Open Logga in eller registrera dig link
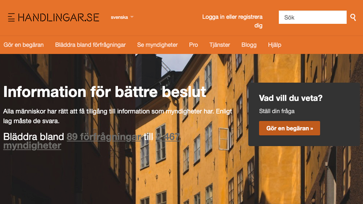Viewport: 363px width, 204px height. [x=232, y=21]
